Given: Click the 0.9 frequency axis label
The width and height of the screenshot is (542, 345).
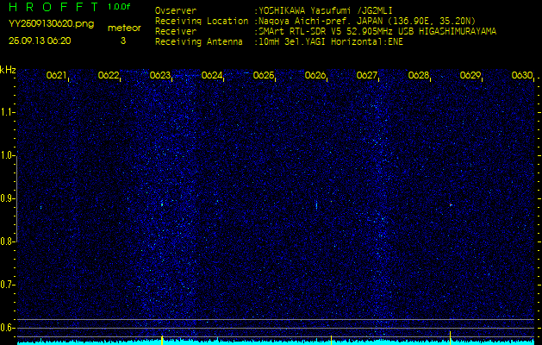Looking at the screenshot, I should (7, 198).
